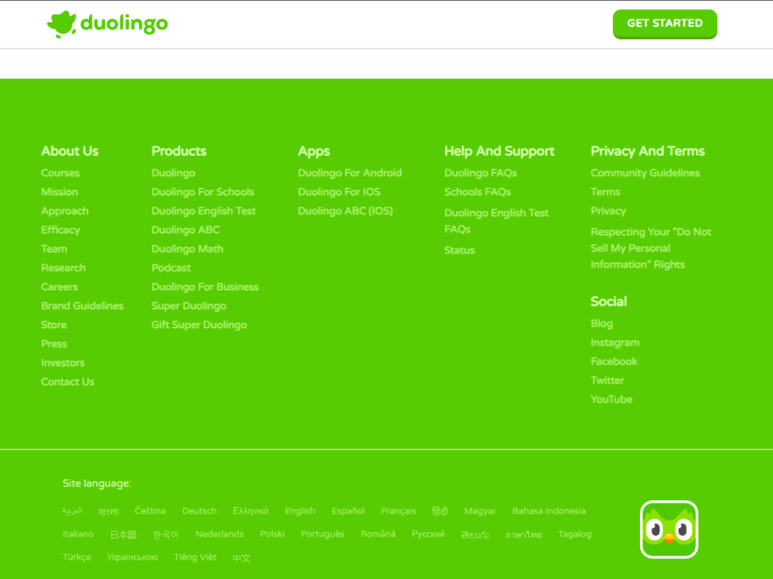Open Duolingo For Android link
The image size is (773, 579).
coord(349,173)
